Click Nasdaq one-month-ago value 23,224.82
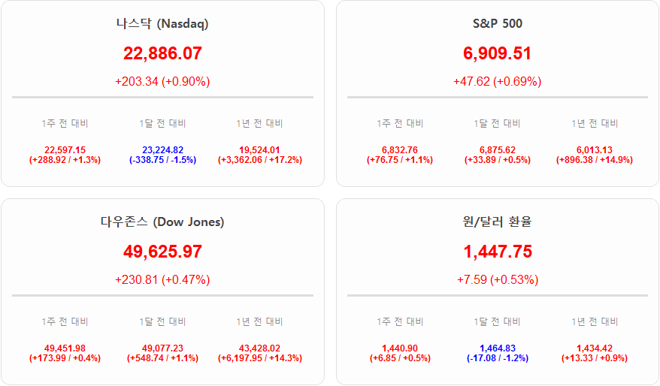Screen dimensions: 660x386 point(162,150)
